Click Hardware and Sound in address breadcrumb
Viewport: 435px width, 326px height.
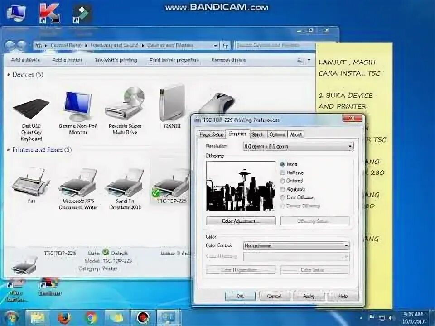click(x=114, y=45)
